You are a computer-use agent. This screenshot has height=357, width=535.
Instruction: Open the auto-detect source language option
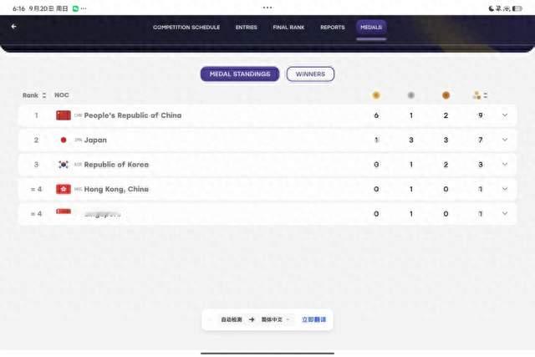click(x=232, y=319)
